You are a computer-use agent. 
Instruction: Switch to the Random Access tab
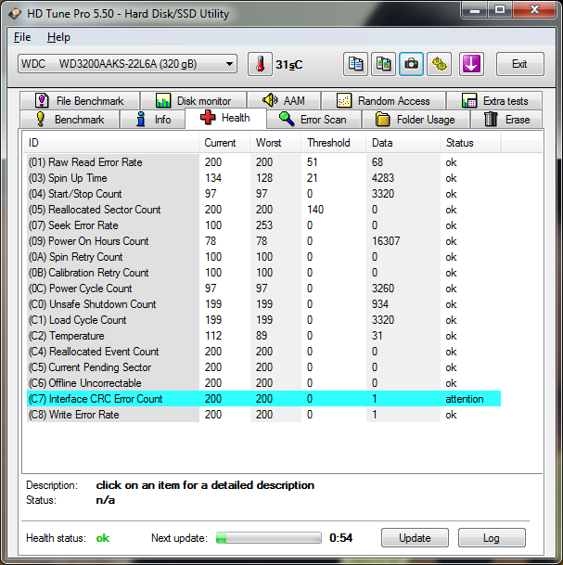(383, 100)
